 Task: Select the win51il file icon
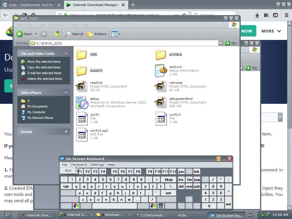pos(161,118)
